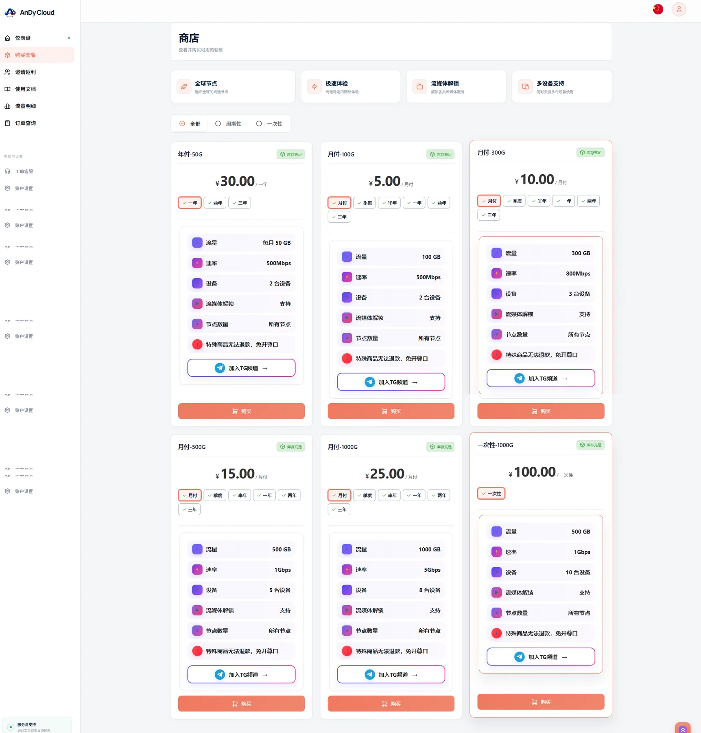Click the rocket icon beside 全球节点

pyautogui.click(x=184, y=87)
